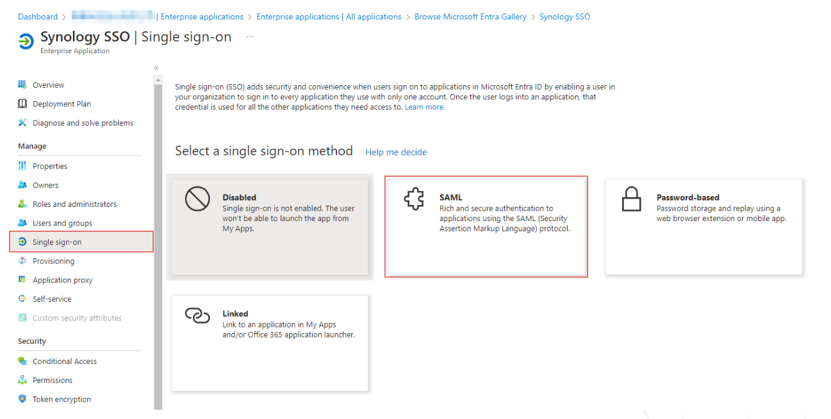Open the ellipsis more options menu beside title
This screenshot has width=831, height=419.
[251, 37]
